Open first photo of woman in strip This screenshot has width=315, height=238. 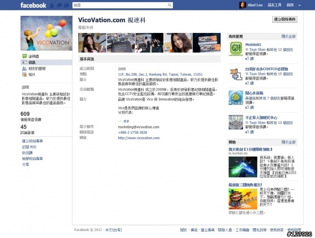coord(92,43)
